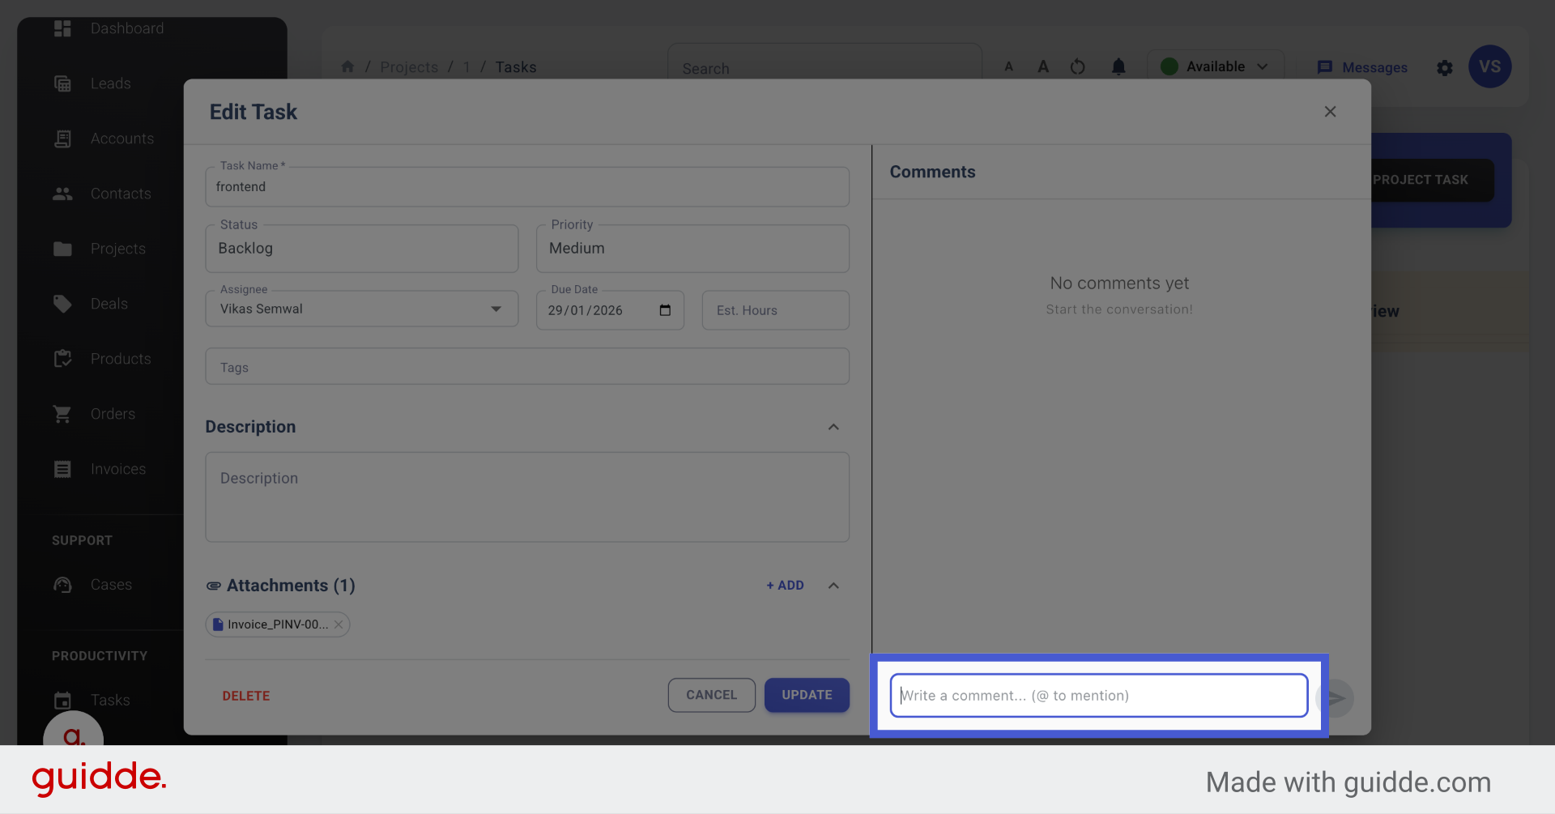Image resolution: width=1555 pixels, height=814 pixels.
Task: Collapse the Description section chevron
Action: click(833, 427)
